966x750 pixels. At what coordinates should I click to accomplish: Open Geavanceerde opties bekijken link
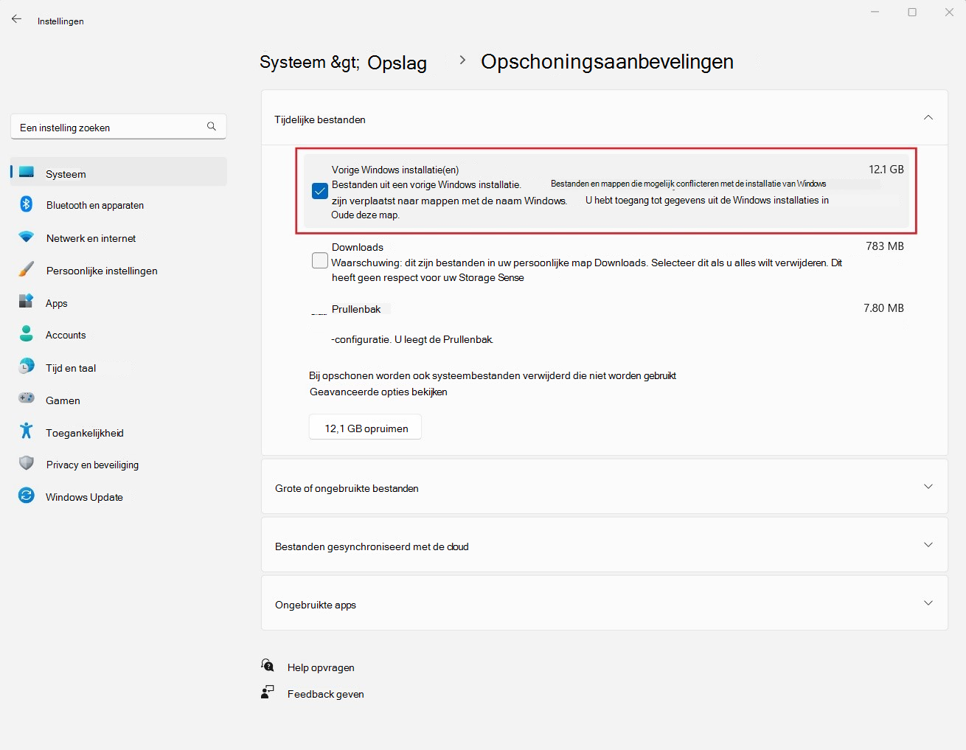pyautogui.click(x=378, y=392)
